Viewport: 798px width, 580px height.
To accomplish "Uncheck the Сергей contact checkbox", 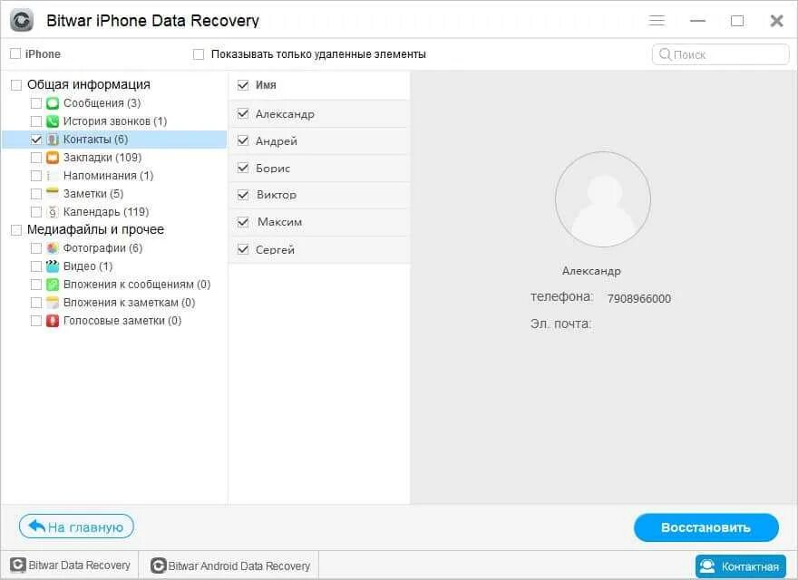I will [x=243, y=249].
